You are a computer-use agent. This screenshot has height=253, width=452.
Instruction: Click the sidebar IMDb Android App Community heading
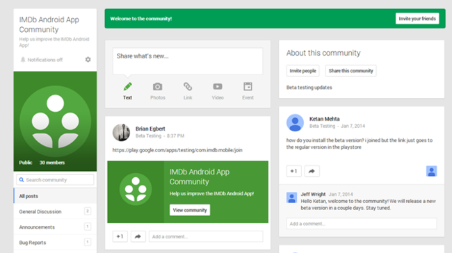[x=49, y=24]
